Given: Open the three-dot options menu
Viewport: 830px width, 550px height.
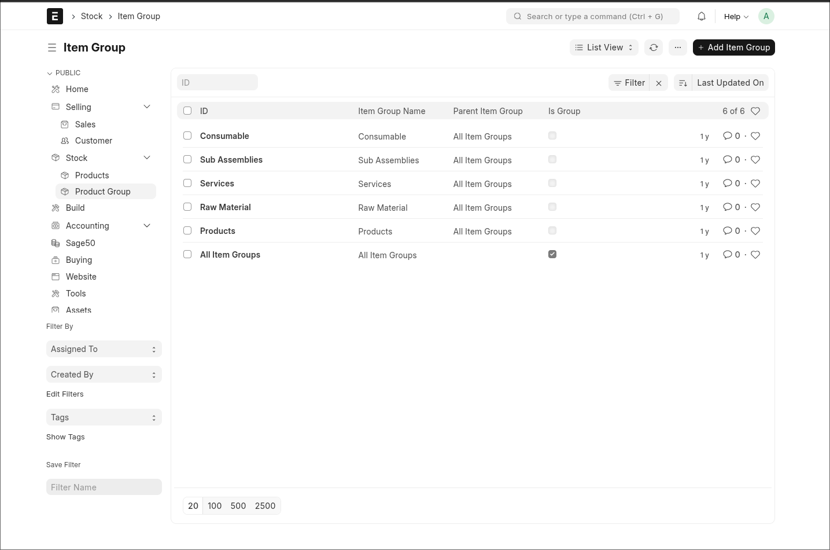Looking at the screenshot, I should tap(678, 47).
